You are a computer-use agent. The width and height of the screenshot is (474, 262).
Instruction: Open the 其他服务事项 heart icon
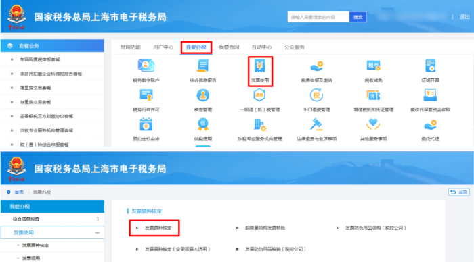pos(373,124)
